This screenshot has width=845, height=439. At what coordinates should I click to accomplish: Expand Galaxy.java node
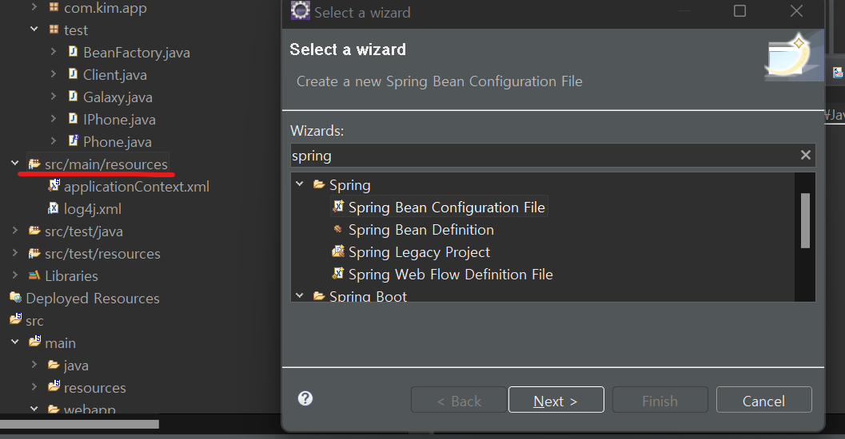pyautogui.click(x=54, y=97)
